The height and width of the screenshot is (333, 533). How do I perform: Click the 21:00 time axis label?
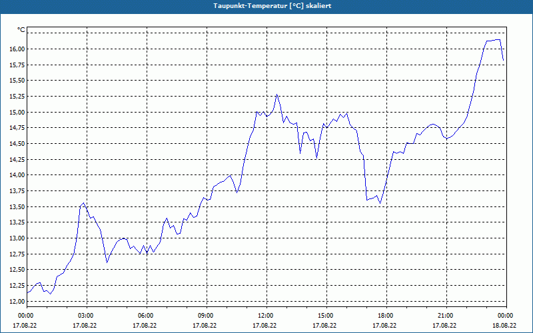coord(446,316)
